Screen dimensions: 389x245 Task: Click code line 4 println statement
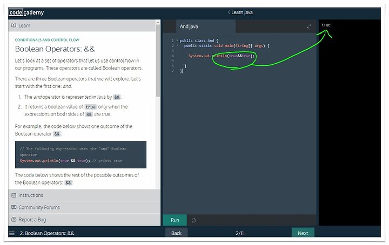[x=222, y=56]
